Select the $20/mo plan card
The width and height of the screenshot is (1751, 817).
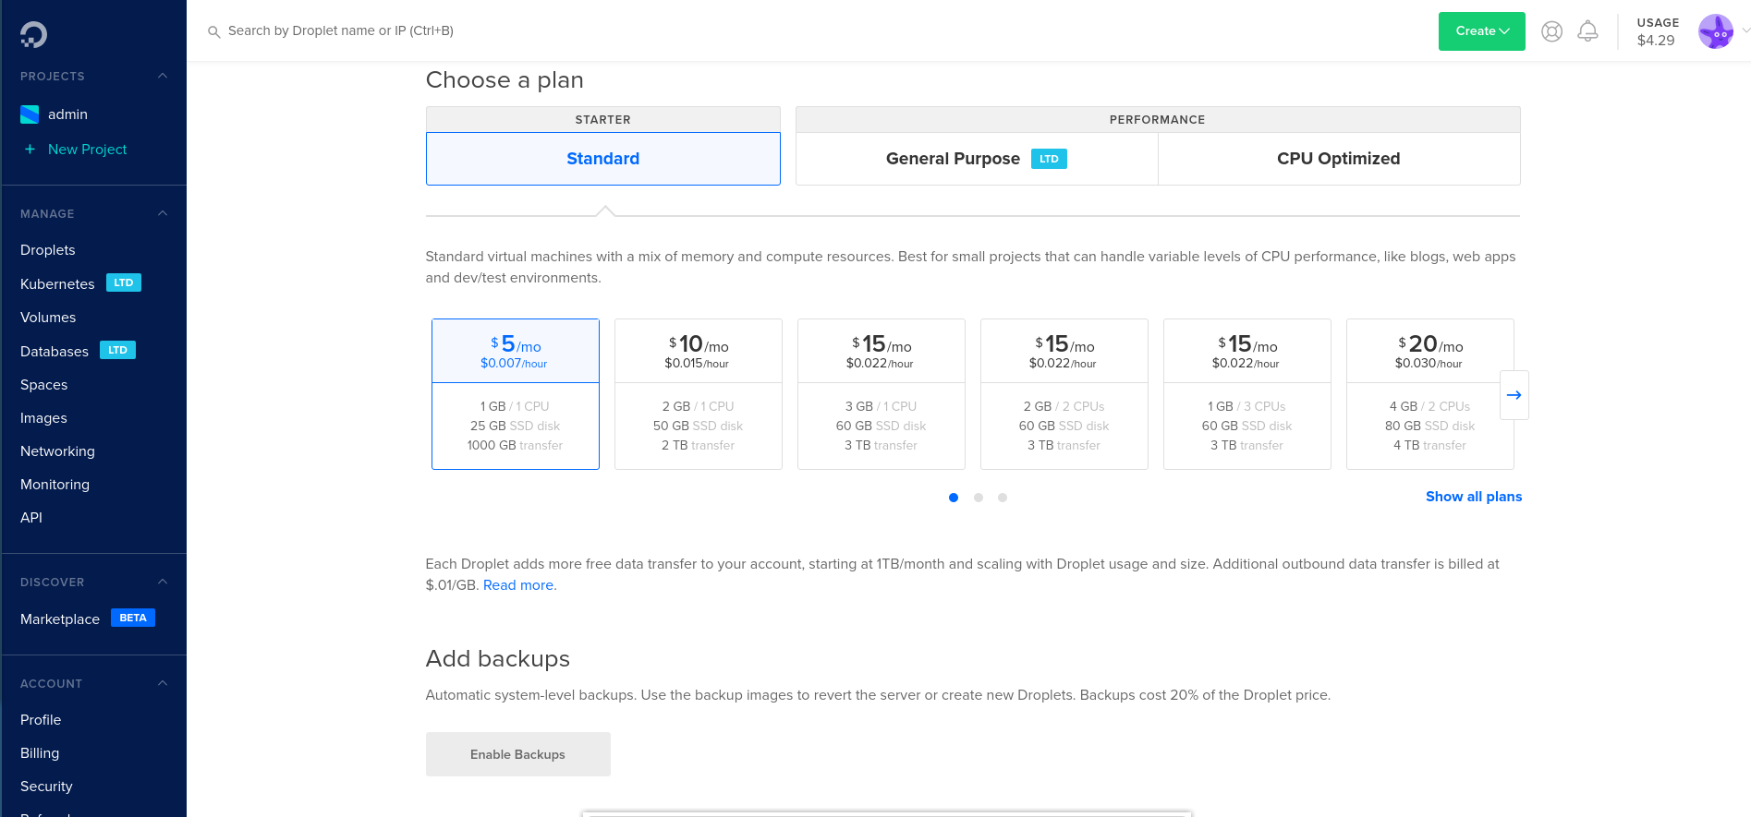(1430, 394)
